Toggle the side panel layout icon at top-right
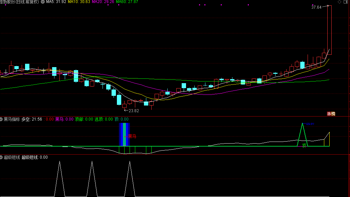Screen dimensions: 350x197 coord(346,2)
